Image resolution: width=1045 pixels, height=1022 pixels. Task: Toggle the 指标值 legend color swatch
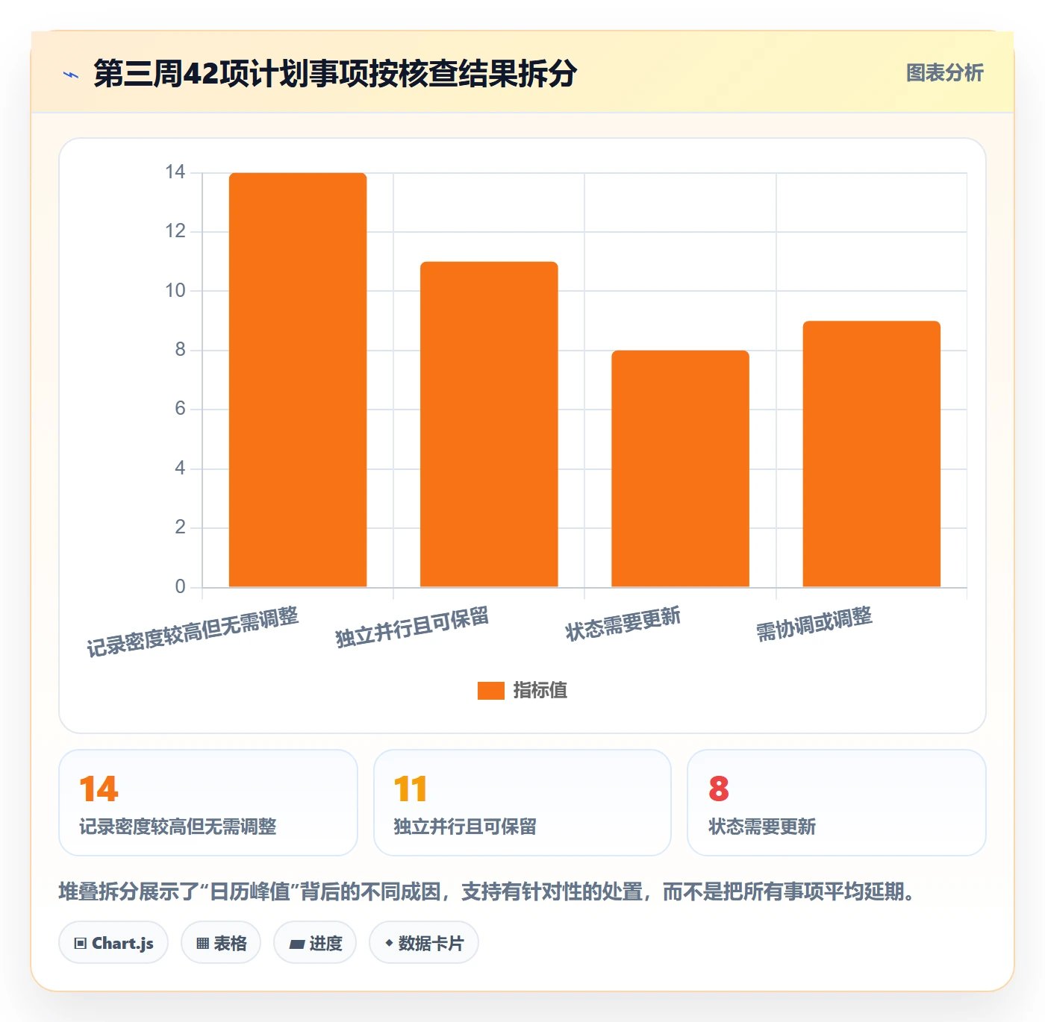coord(491,691)
